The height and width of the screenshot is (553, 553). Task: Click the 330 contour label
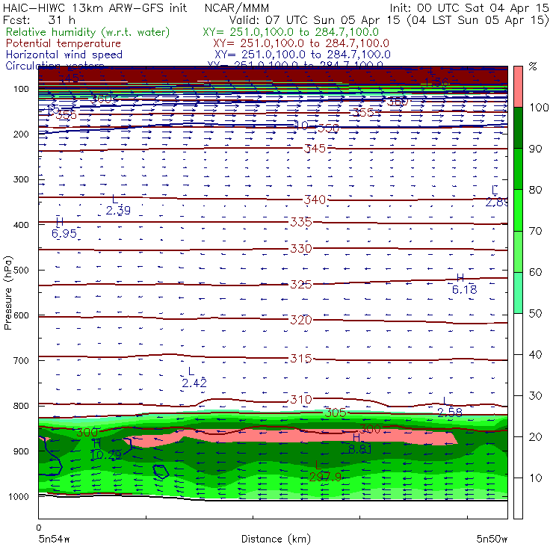click(x=301, y=249)
